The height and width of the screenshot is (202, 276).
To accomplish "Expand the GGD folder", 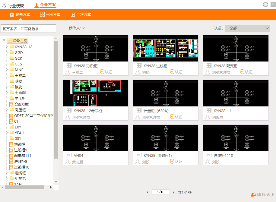I will pyautogui.click(x=7, y=52).
